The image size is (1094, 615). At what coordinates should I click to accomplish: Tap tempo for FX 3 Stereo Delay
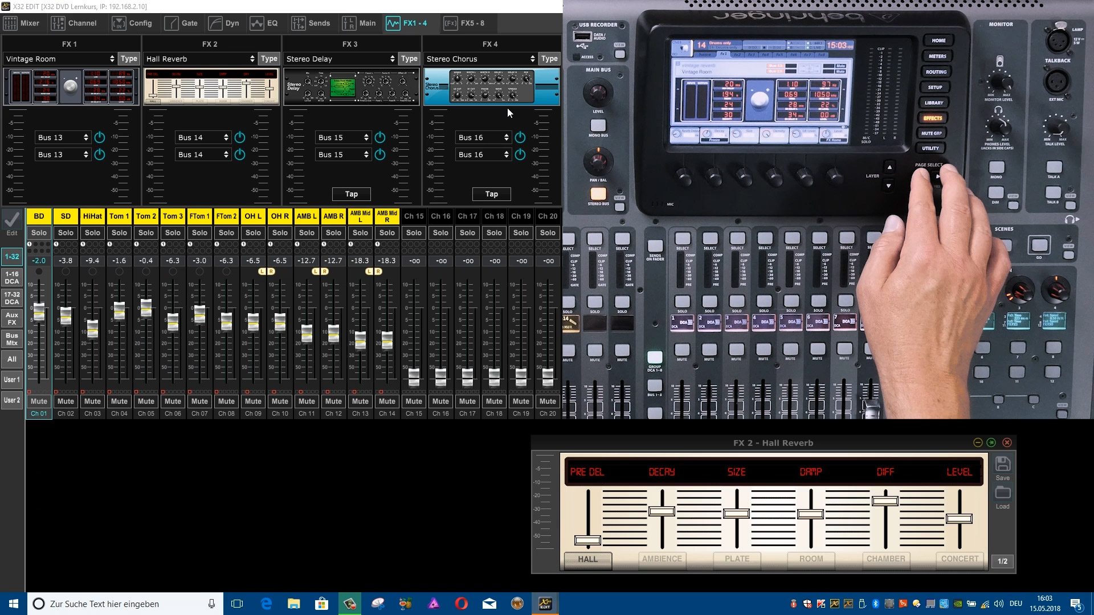pyautogui.click(x=352, y=194)
